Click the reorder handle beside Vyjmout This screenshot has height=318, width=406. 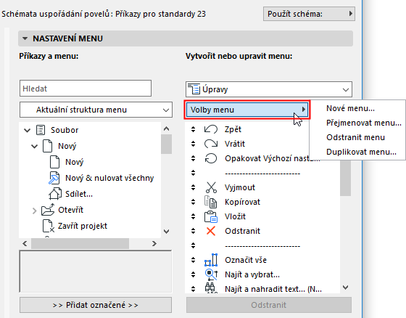click(193, 187)
